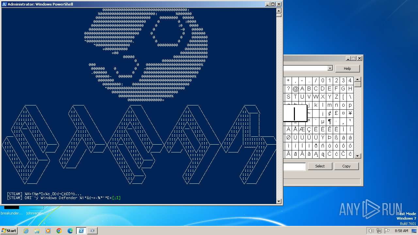Click the Help button in Character Map

347,69
